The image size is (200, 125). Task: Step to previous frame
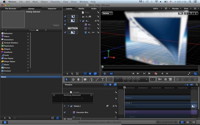(162, 73)
